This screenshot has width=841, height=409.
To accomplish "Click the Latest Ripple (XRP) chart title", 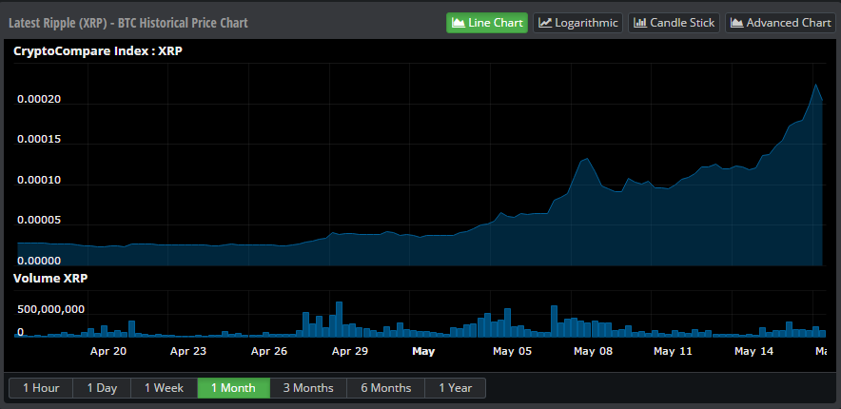I will 128,23.
